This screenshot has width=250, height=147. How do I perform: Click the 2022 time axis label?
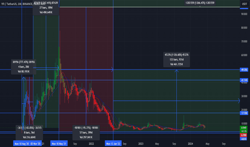91,144
